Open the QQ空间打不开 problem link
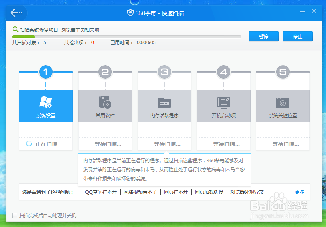 [101, 192]
